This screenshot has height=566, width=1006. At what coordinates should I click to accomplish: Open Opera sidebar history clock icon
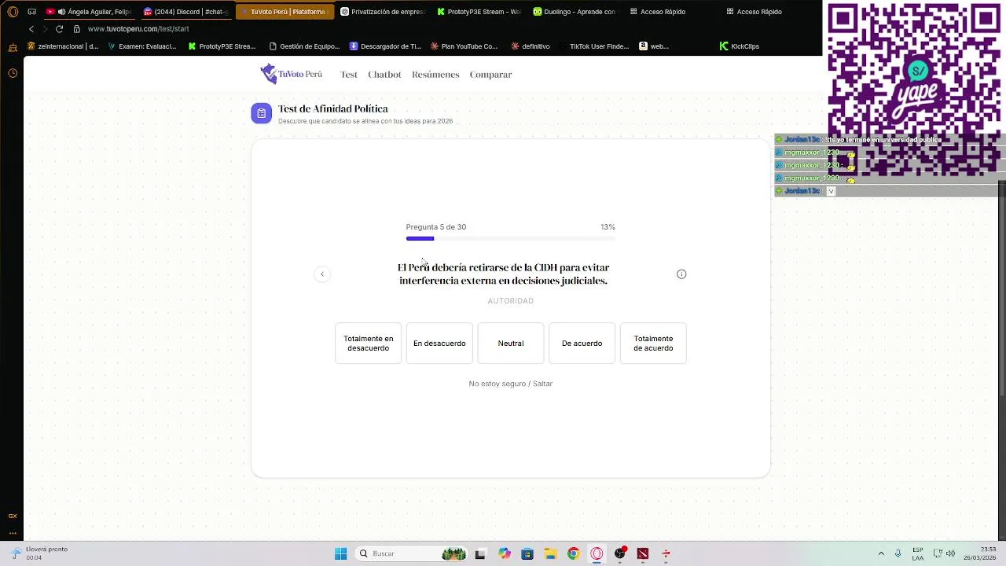(13, 73)
